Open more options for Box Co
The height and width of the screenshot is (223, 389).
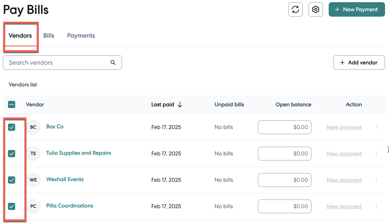click(x=376, y=127)
